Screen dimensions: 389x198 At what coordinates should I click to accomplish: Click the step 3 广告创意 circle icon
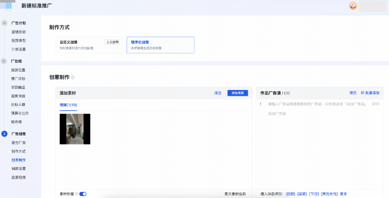coord(4,134)
